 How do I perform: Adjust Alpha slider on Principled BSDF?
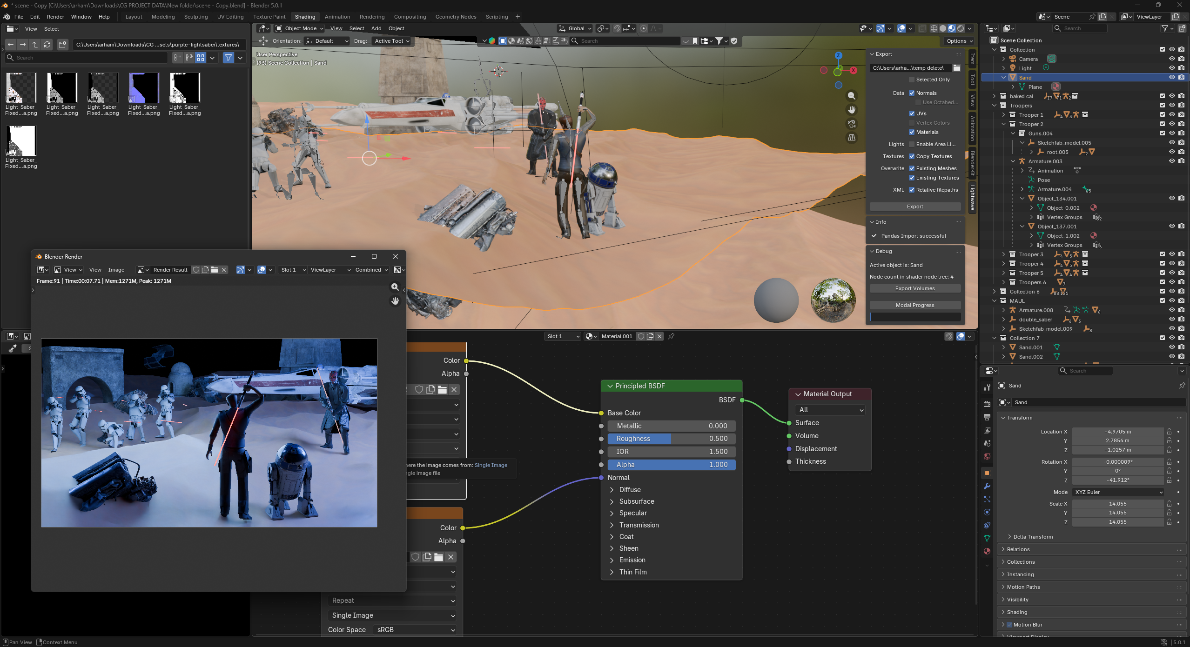pyautogui.click(x=672, y=465)
